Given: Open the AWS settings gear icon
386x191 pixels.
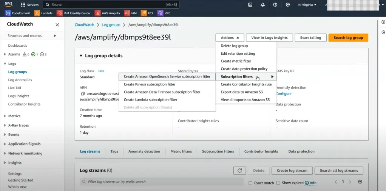Looking at the screenshot, I should (288, 5).
